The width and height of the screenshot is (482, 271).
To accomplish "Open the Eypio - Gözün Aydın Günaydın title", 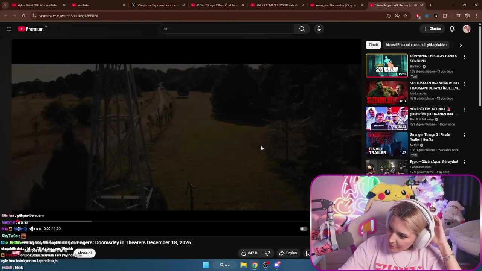I will coord(434,162).
